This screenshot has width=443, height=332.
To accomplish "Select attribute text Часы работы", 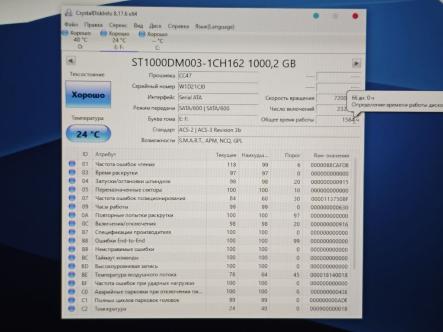I will [111, 207].
